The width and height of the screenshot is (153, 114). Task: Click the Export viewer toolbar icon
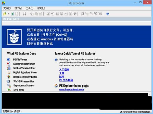click(x=48, y=14)
